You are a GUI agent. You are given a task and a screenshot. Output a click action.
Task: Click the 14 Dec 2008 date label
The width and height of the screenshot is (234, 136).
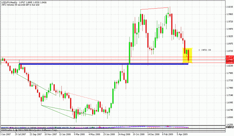(x=154, y=134)
